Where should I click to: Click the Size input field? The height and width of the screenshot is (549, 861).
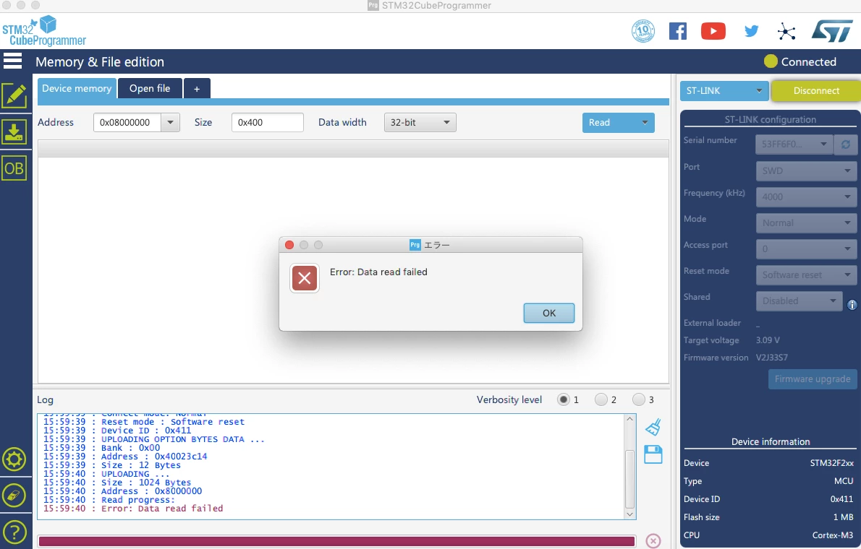click(268, 122)
